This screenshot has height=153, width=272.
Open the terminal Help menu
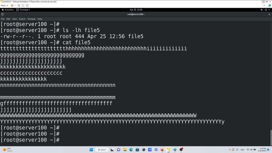[x=40, y=19]
